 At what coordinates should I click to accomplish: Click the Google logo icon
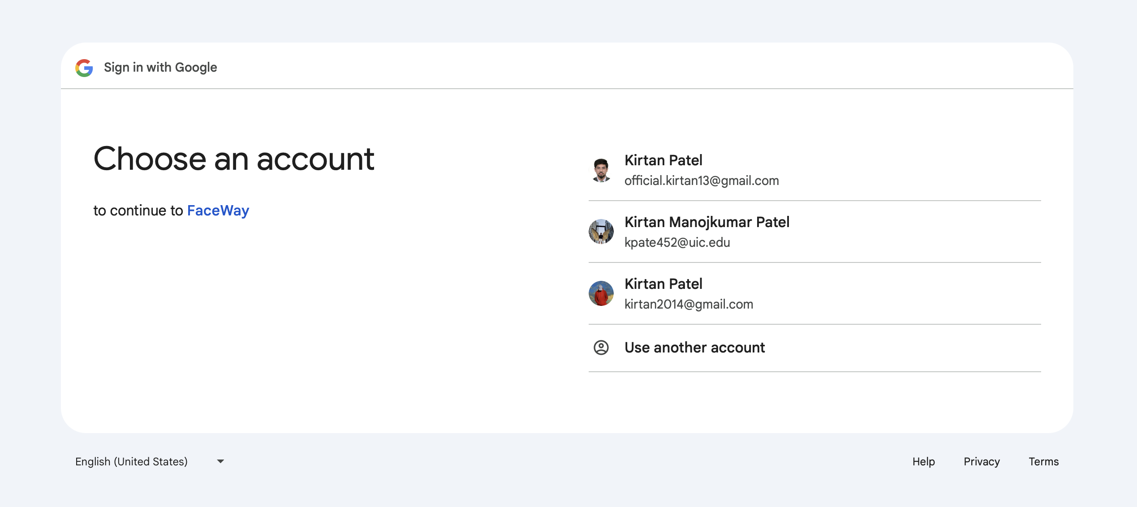[84, 68]
